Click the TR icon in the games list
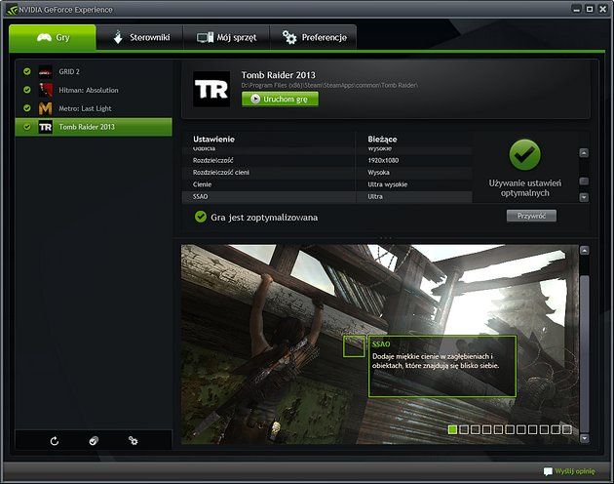The image size is (614, 484). pos(46,127)
